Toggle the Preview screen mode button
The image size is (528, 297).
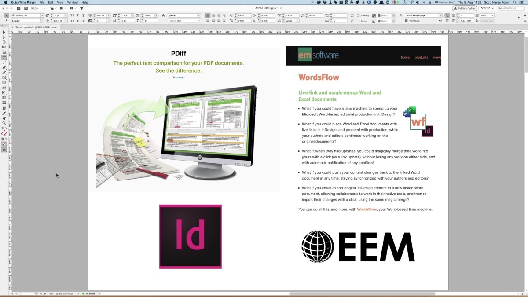[4, 150]
